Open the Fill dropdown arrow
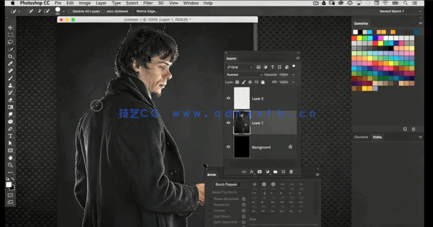433x227 pixels. click(x=293, y=82)
